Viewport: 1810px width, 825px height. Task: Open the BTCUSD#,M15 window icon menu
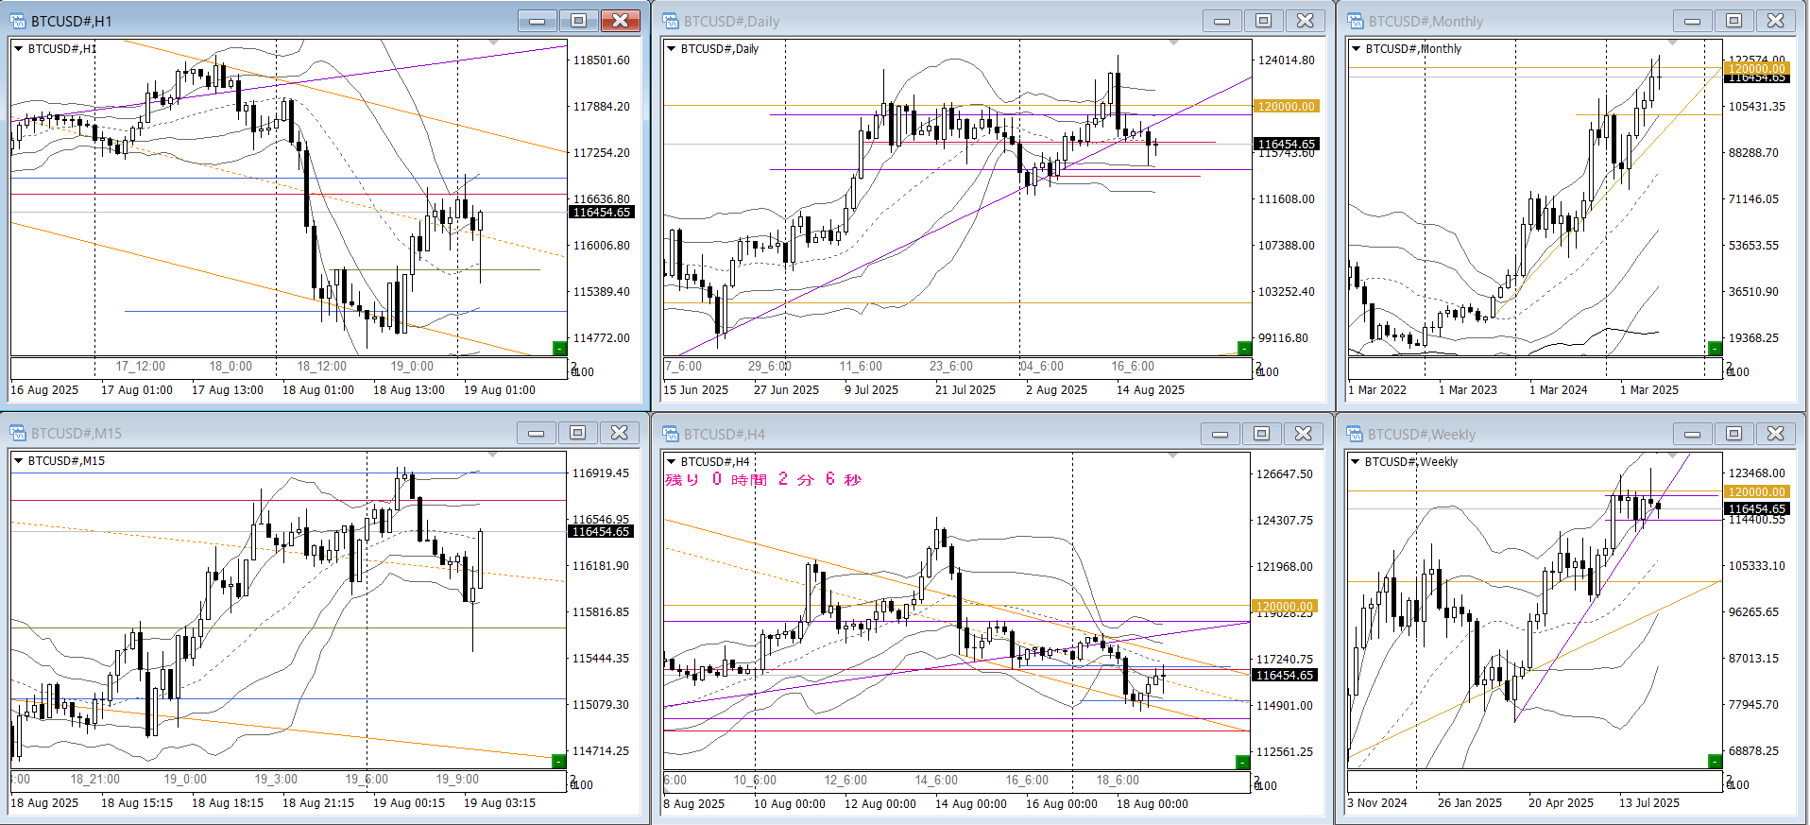(x=17, y=433)
